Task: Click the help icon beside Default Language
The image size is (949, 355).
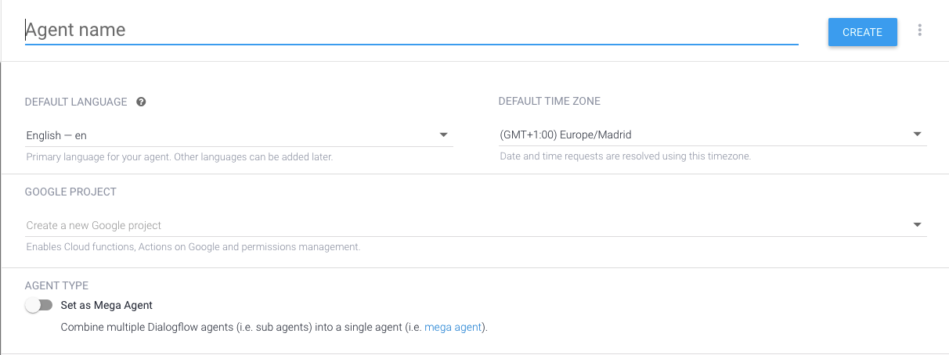Action: click(141, 102)
